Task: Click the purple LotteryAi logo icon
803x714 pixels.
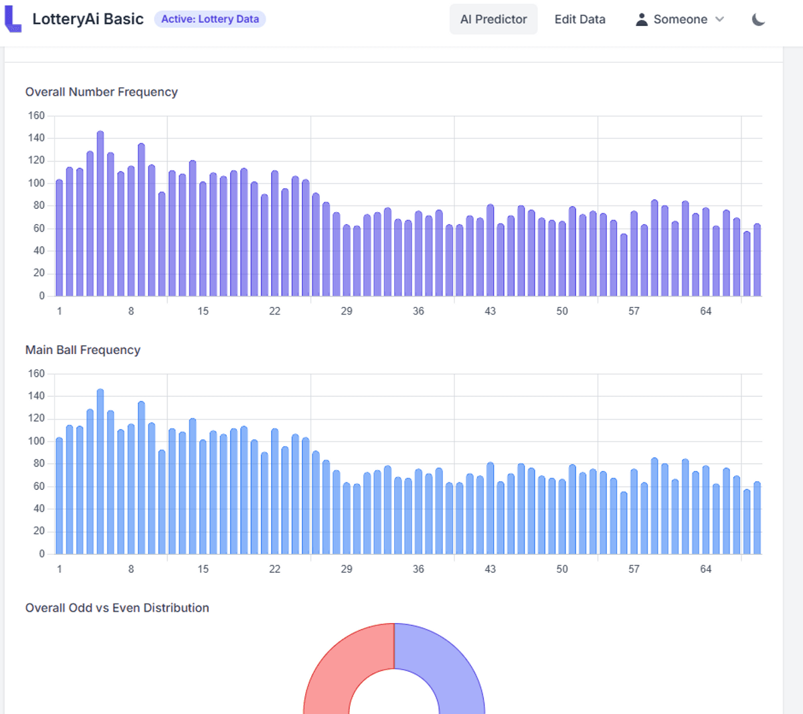Action: (x=13, y=19)
